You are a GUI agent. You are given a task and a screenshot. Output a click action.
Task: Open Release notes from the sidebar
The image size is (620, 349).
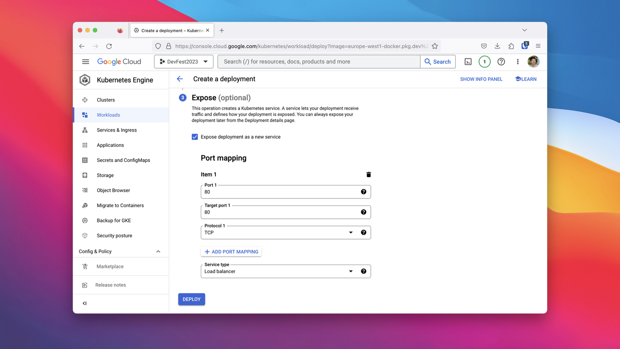click(x=121, y=285)
